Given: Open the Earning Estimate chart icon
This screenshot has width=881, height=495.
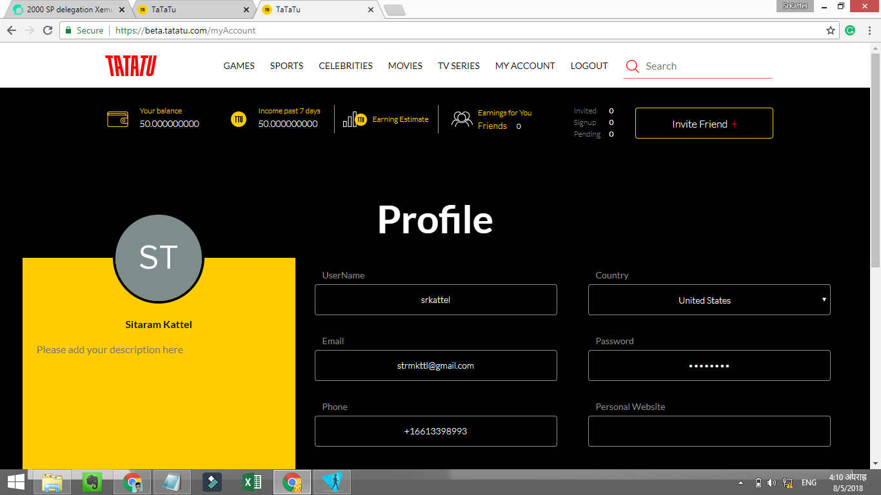Looking at the screenshot, I should click(x=353, y=119).
